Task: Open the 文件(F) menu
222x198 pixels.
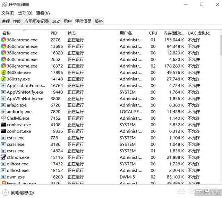Action: tap(8, 13)
